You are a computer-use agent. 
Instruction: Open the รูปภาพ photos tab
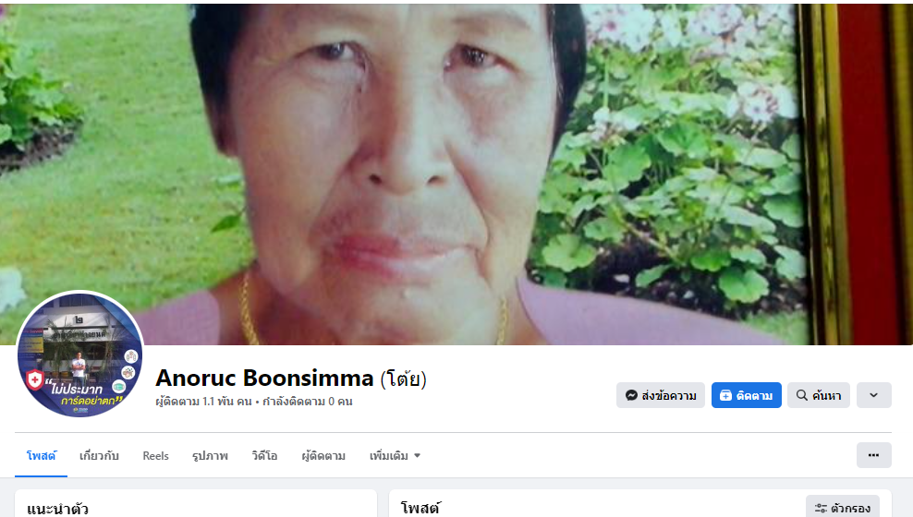[210, 456]
